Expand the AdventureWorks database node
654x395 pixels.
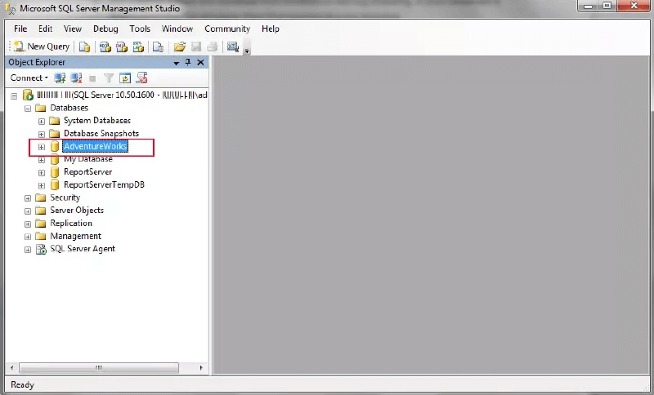pyautogui.click(x=42, y=147)
